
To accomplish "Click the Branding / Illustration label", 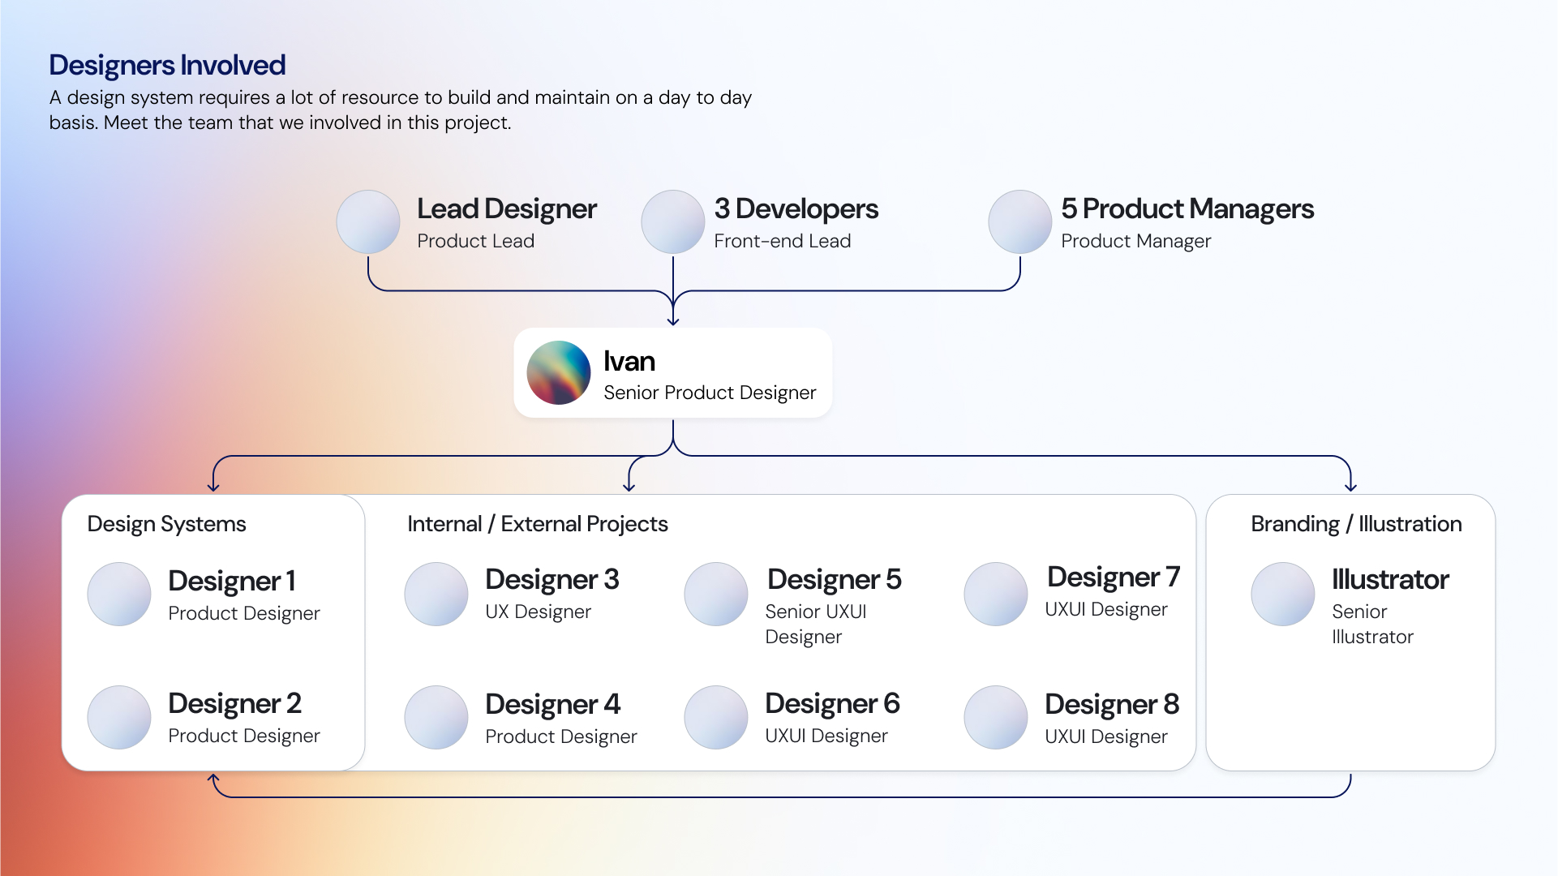I will [x=1356, y=524].
